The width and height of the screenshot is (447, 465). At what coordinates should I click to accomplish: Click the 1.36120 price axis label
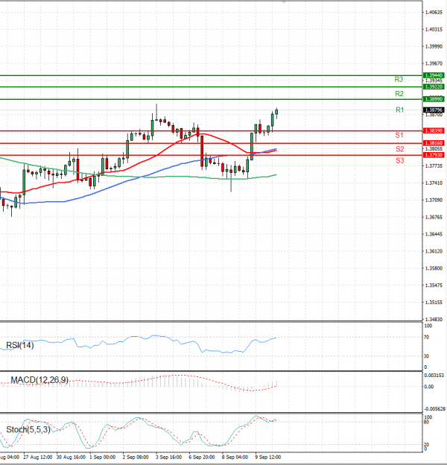point(434,251)
